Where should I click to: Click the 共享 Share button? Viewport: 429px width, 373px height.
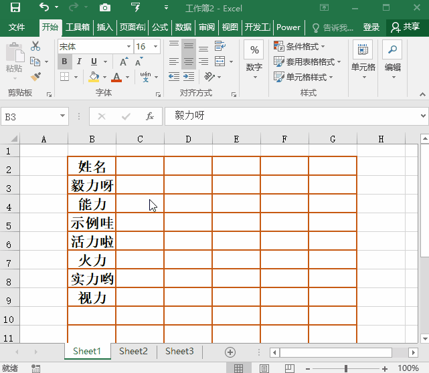(x=406, y=27)
